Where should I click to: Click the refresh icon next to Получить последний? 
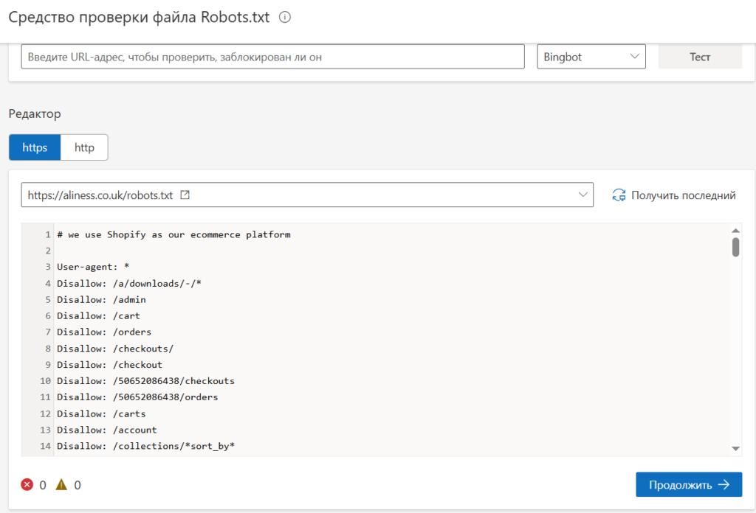click(619, 195)
